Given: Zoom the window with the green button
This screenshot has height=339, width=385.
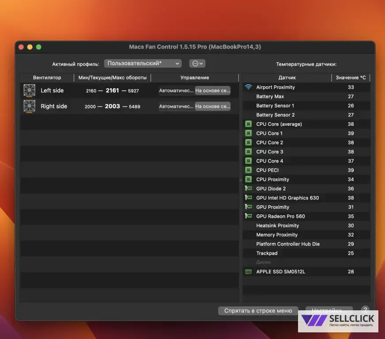Looking at the screenshot, I should coord(38,47).
